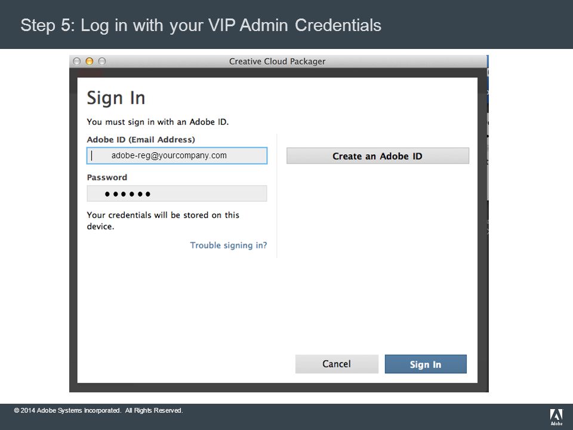Minimize Creative Cloud Packager with the yellow button

pos(89,61)
